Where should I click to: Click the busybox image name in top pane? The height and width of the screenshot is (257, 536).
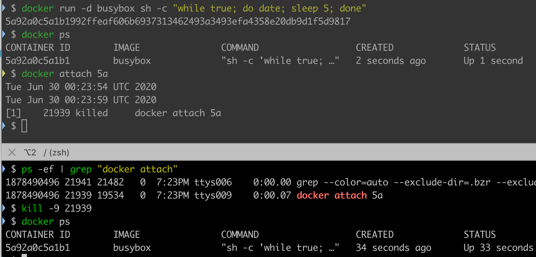click(132, 61)
